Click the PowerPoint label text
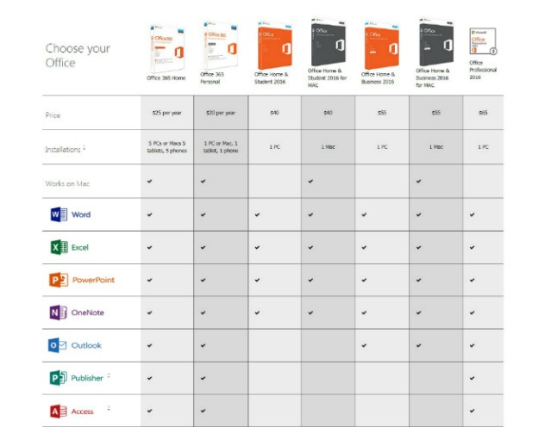Viewport: 551px width, 427px height. (x=93, y=280)
